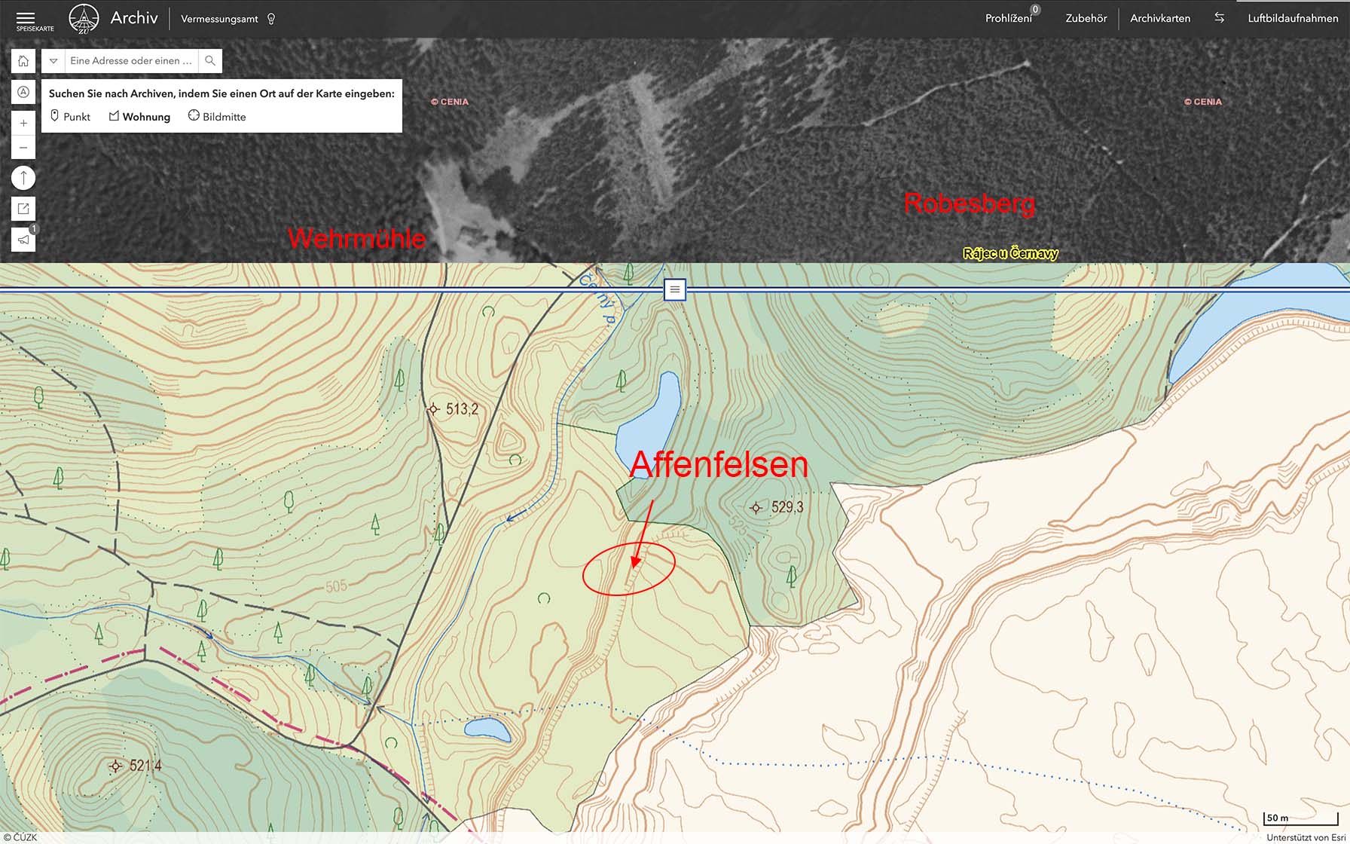Zoom out with the minus button

[23, 148]
